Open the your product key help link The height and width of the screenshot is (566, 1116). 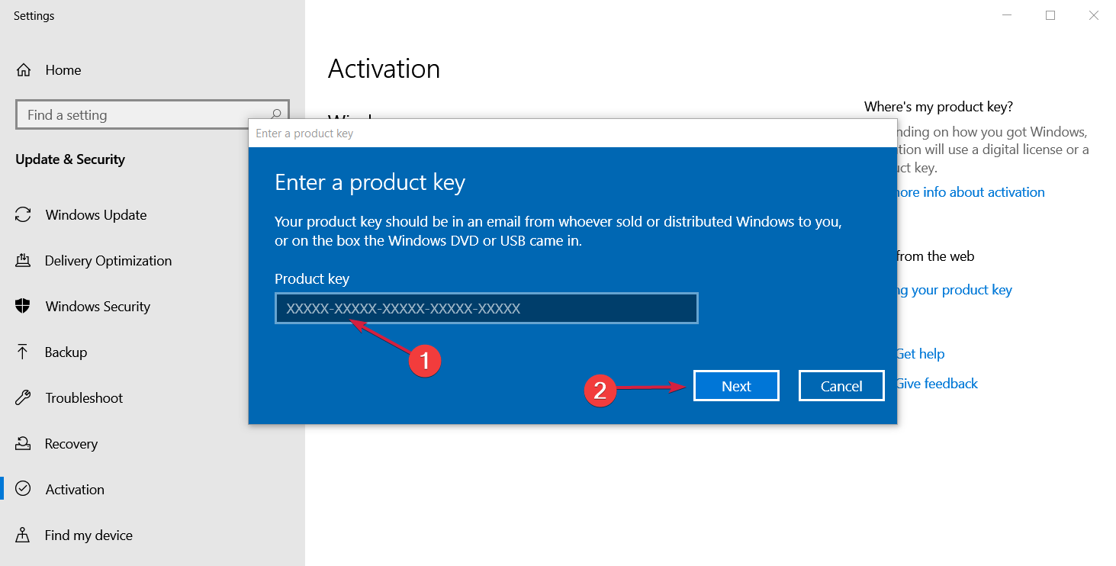click(955, 290)
